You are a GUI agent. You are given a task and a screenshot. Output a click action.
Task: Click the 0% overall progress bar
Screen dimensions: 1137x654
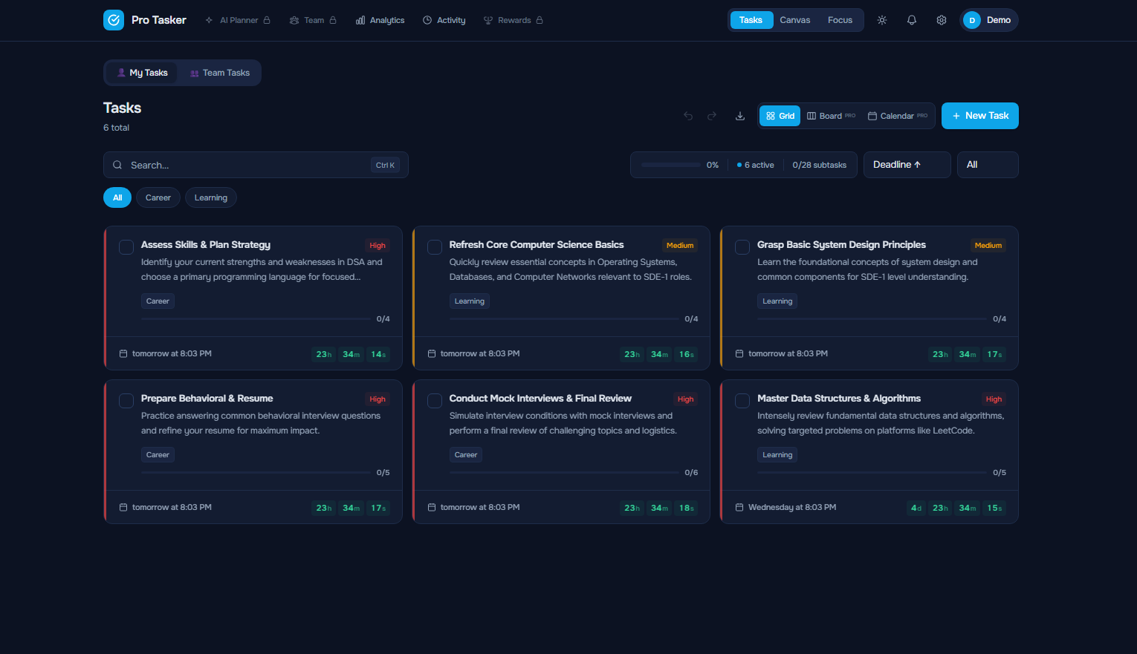coord(670,165)
